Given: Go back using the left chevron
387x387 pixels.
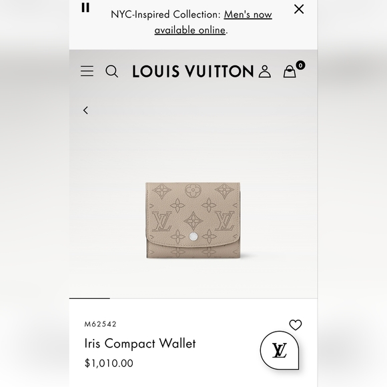Looking at the screenshot, I should pyautogui.click(x=85, y=110).
